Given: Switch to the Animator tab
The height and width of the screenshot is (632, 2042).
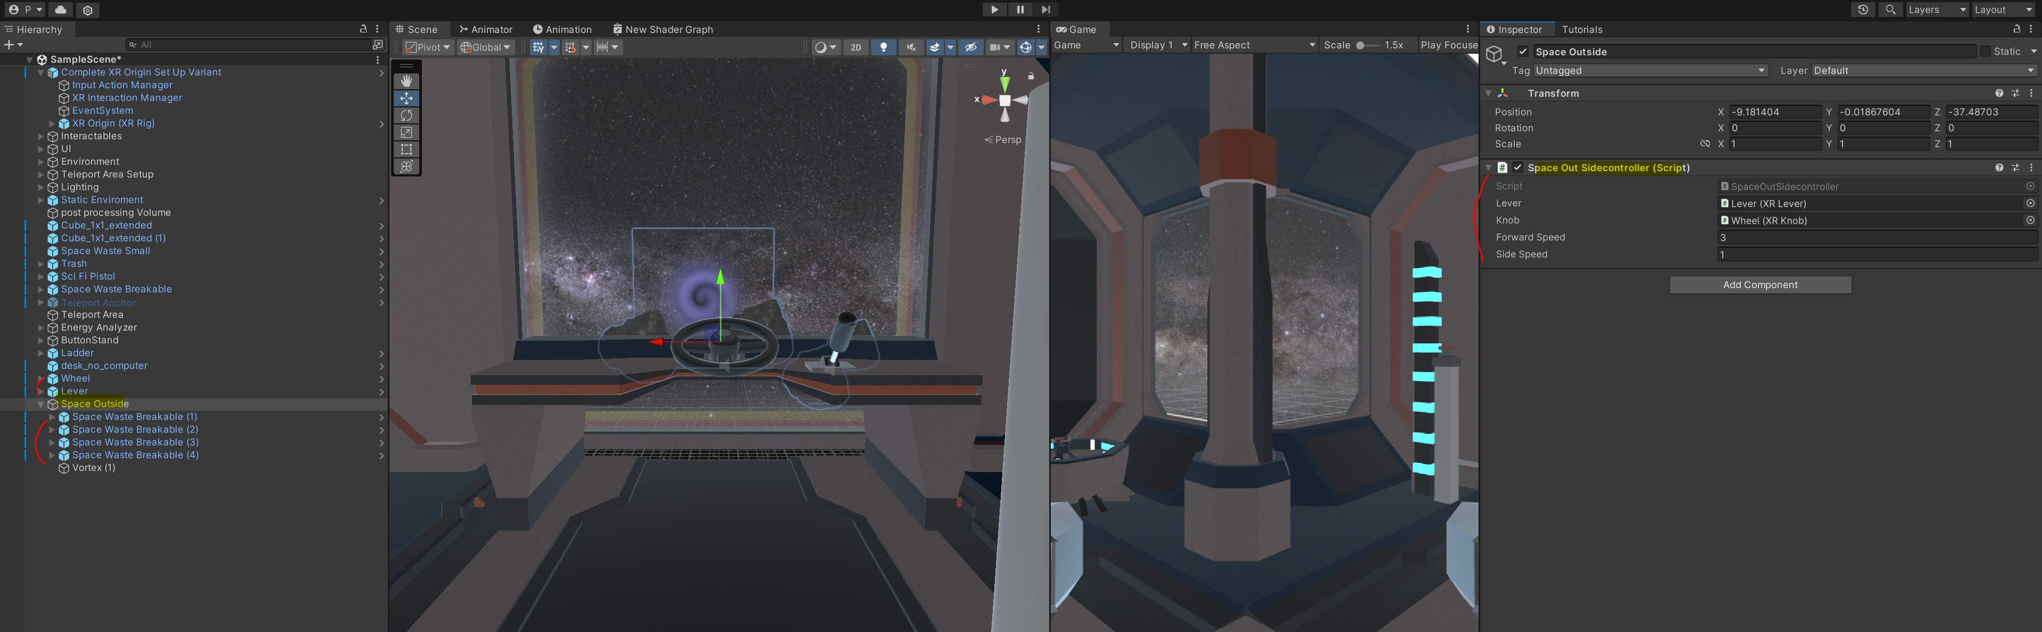Looking at the screenshot, I should pyautogui.click(x=486, y=29).
